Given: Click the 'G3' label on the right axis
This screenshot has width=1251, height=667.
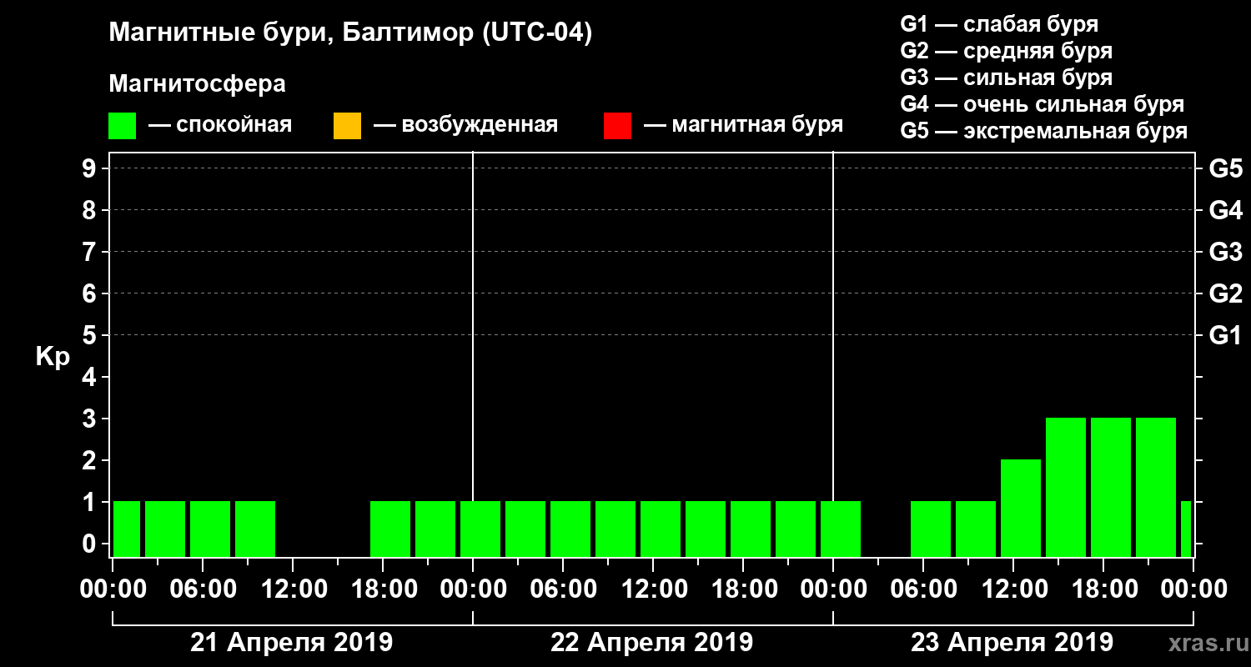Looking at the screenshot, I should 1226,253.
